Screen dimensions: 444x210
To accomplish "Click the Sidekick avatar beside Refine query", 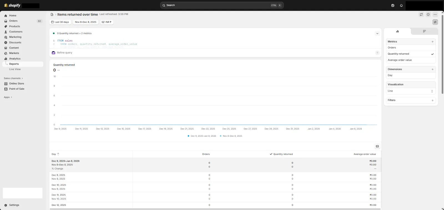I will click(x=54, y=53).
